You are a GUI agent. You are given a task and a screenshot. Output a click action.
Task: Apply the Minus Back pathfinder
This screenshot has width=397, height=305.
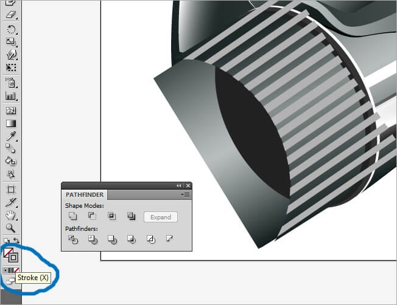tap(169, 238)
